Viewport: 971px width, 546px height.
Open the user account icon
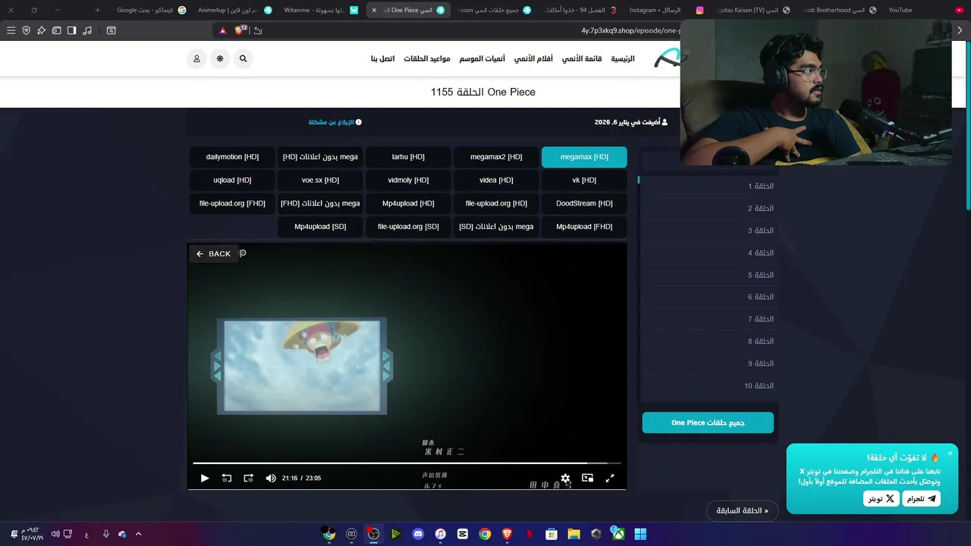tap(196, 58)
